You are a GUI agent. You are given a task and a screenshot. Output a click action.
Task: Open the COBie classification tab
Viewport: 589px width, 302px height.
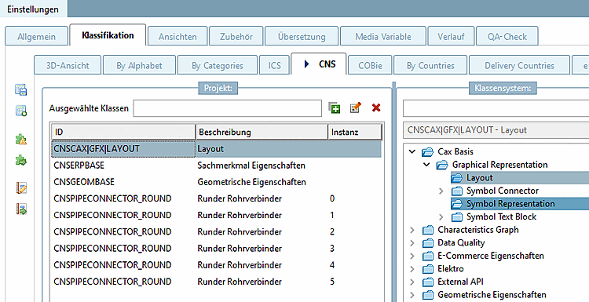tap(370, 66)
